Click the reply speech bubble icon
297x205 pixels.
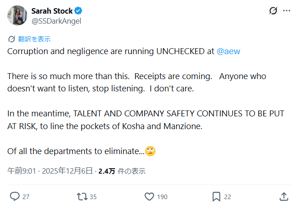[15, 196]
